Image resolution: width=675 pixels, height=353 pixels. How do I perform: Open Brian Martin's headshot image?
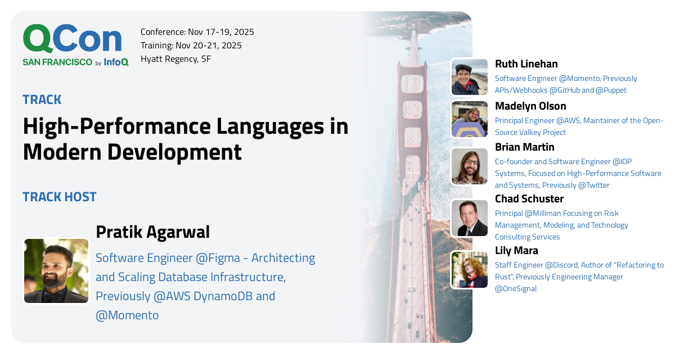coord(469,166)
